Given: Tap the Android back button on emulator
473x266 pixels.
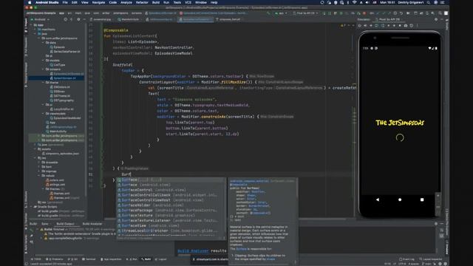Looking at the screenshot, I should (378, 199).
